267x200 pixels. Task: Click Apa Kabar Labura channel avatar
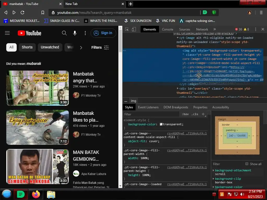click(x=76, y=174)
